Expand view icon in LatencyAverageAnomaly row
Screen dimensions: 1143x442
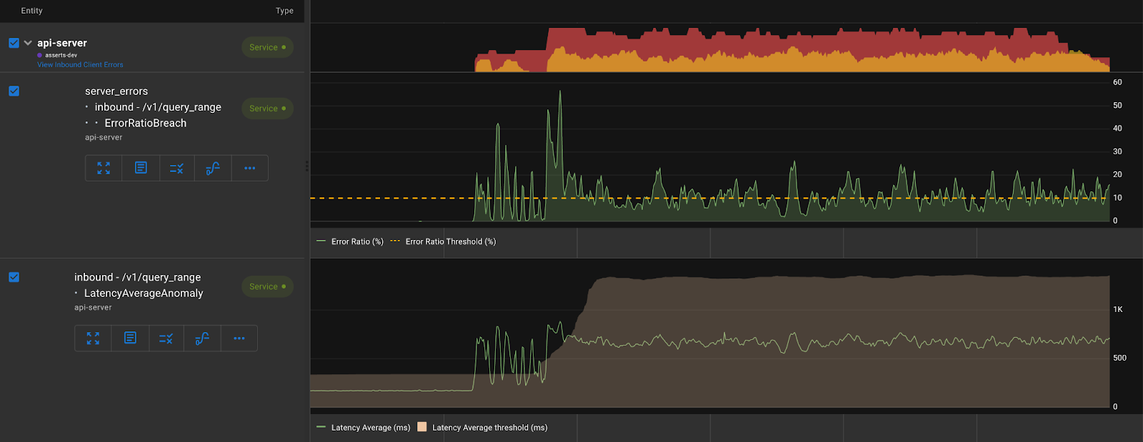point(93,338)
